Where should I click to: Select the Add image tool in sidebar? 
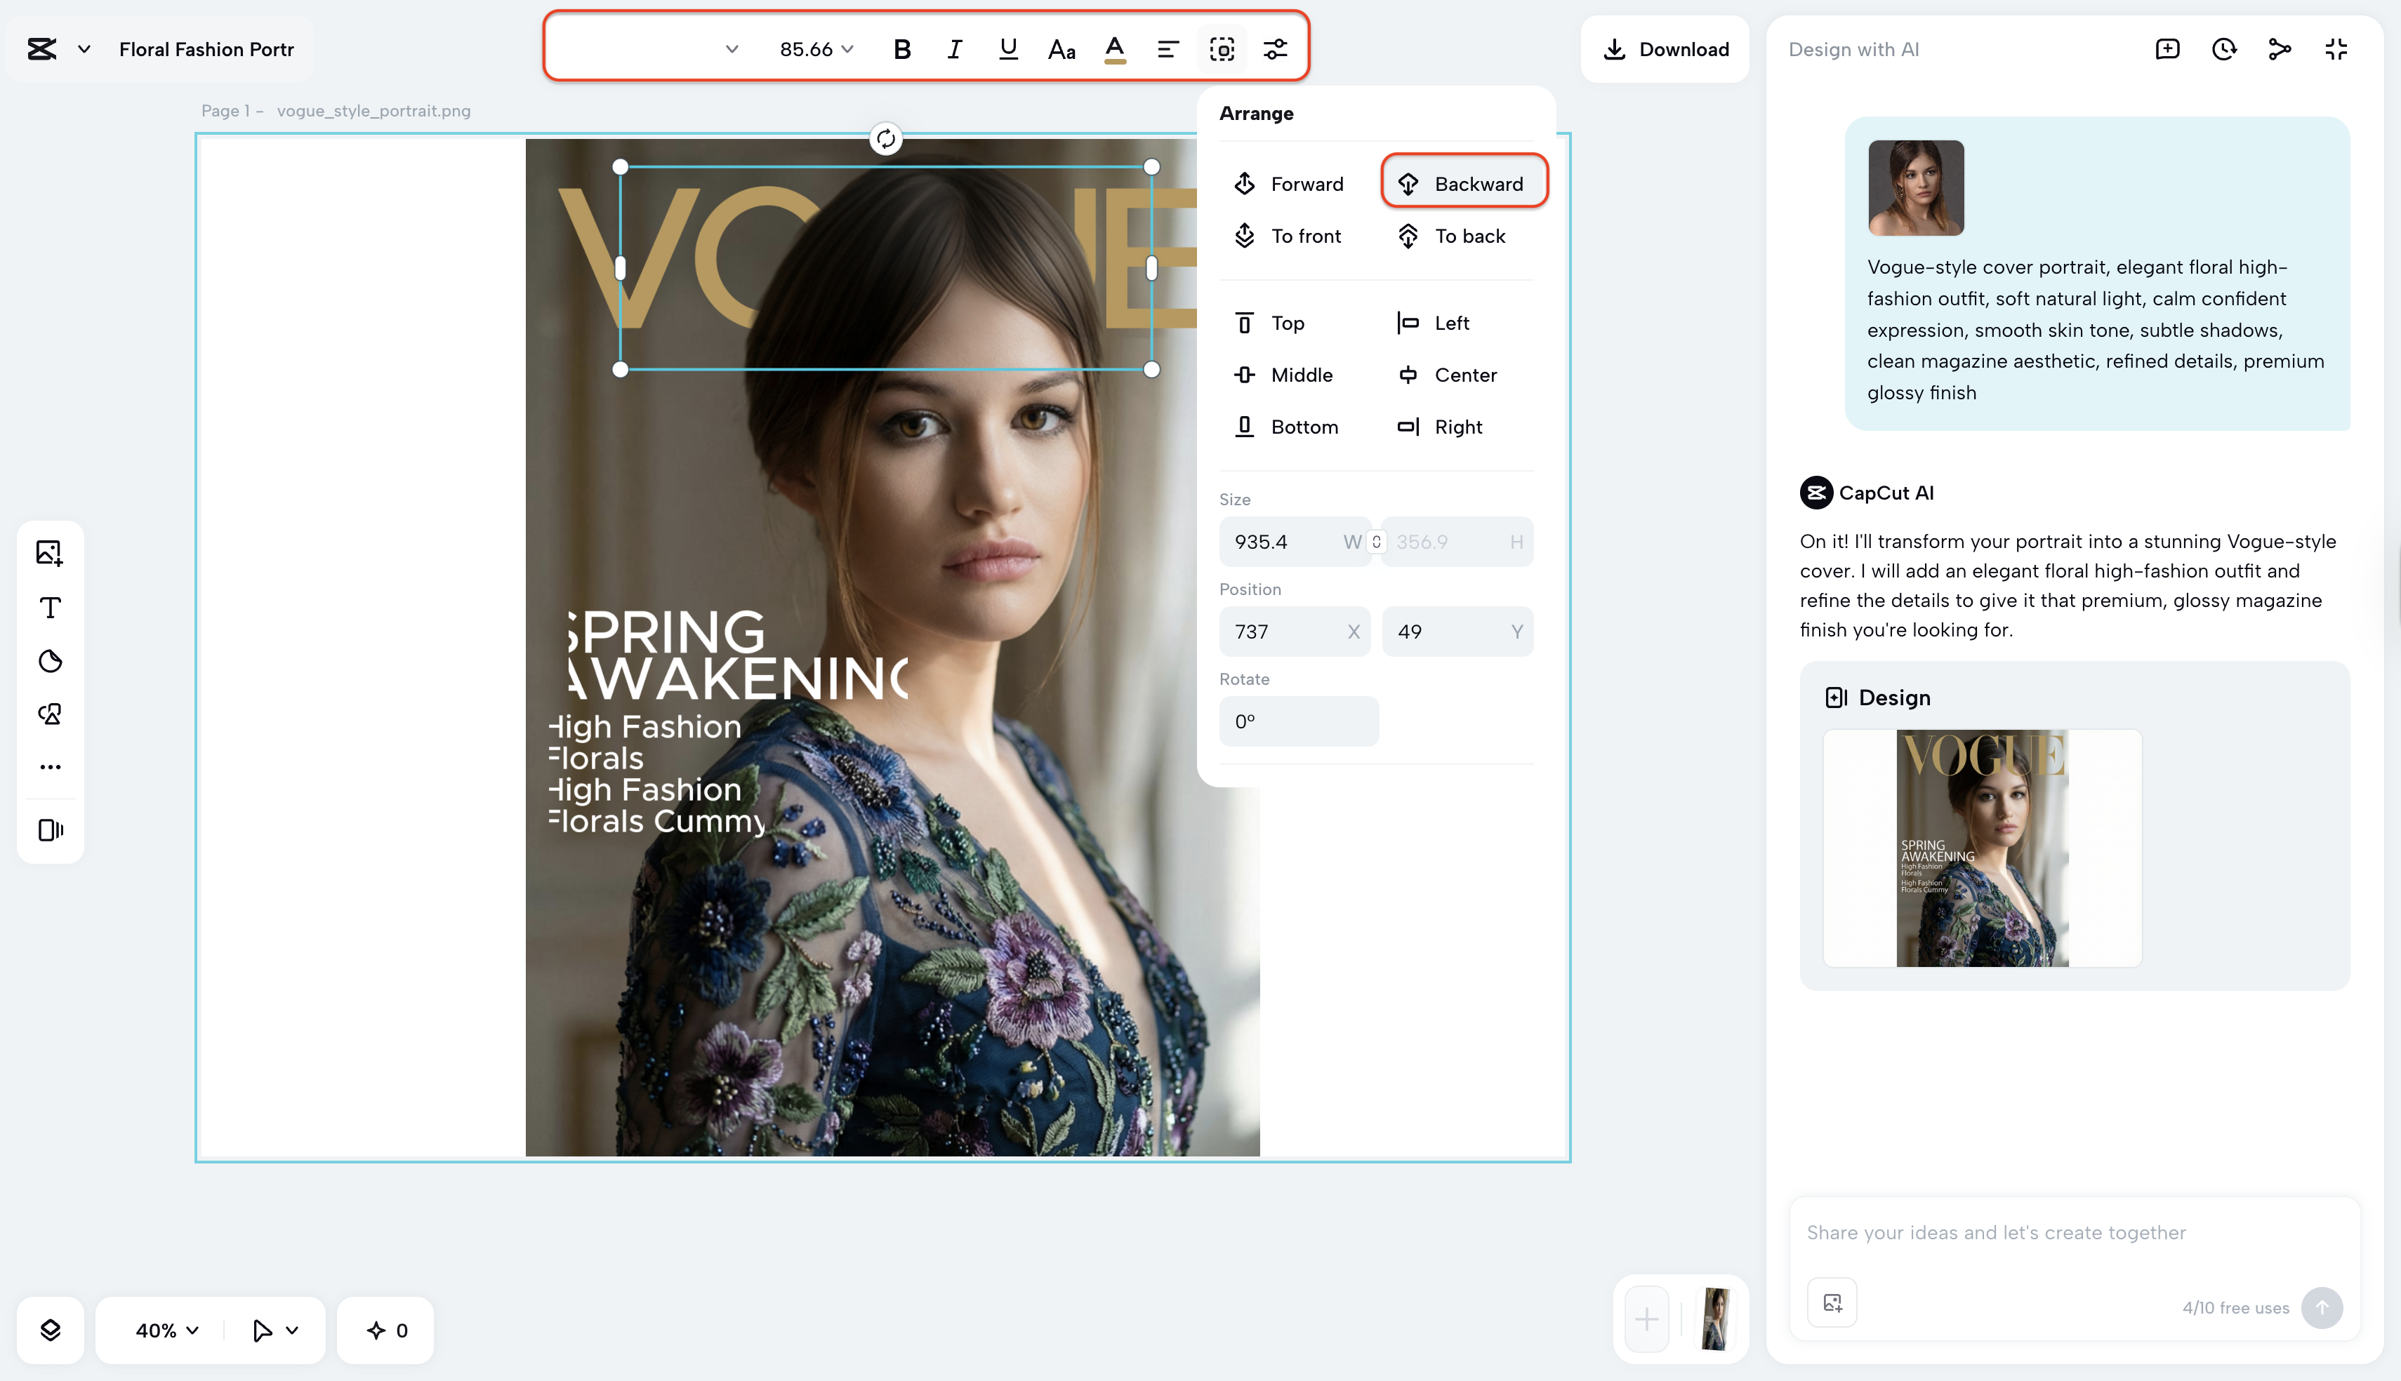[49, 553]
